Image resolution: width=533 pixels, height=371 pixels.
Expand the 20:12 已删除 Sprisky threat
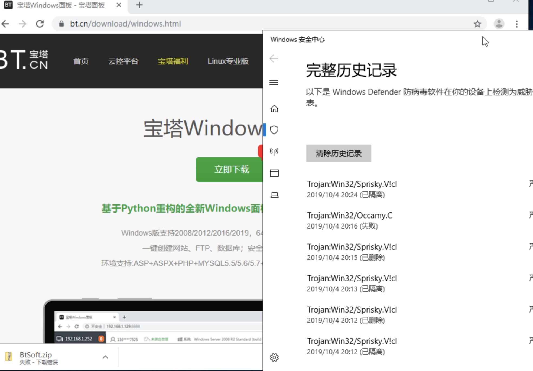point(419,315)
